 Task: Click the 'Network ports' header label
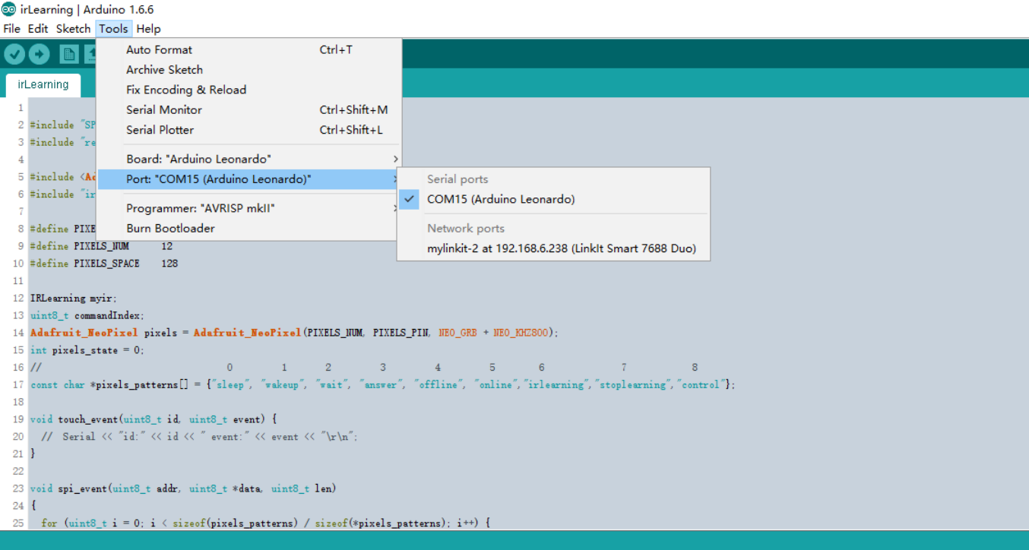coord(466,229)
